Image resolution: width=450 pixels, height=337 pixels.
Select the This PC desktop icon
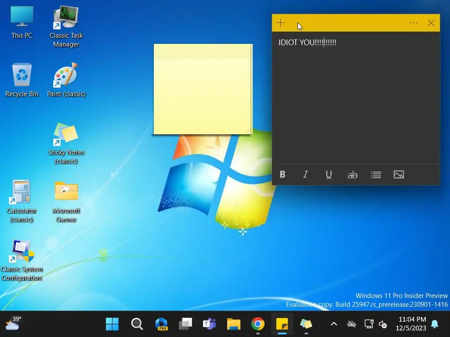pyautogui.click(x=22, y=22)
